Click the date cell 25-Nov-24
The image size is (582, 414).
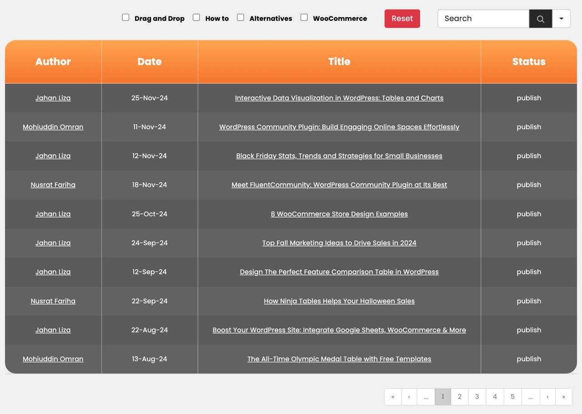coord(150,98)
